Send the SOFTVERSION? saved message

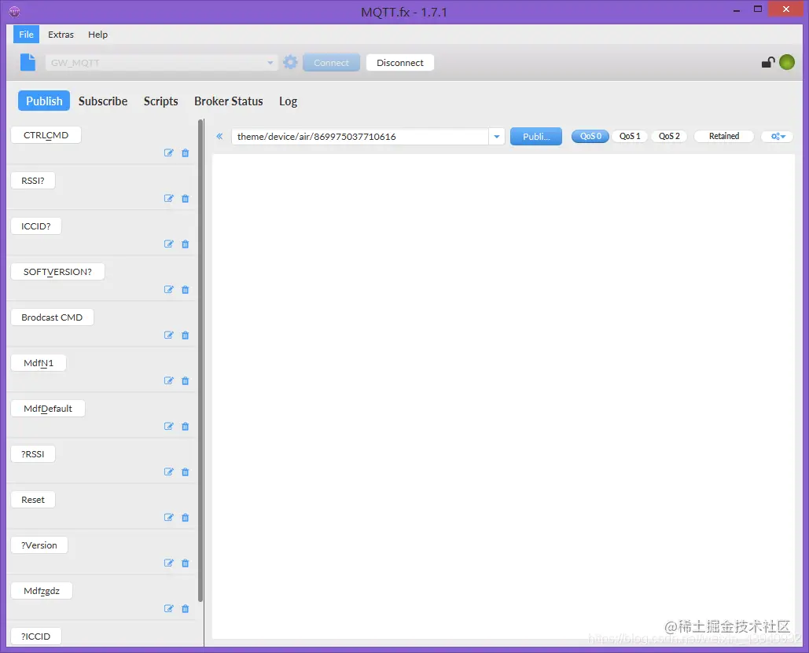point(58,272)
